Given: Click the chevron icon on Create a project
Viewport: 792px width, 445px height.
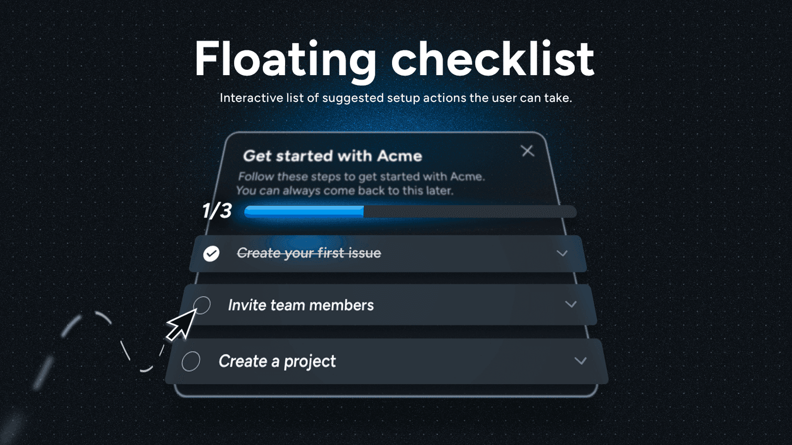Looking at the screenshot, I should click(x=581, y=361).
